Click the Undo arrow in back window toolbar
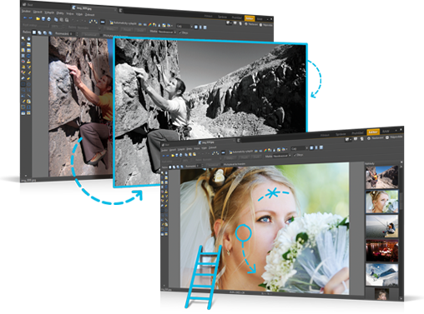This screenshot has height=314, width=424. tap(25, 17)
